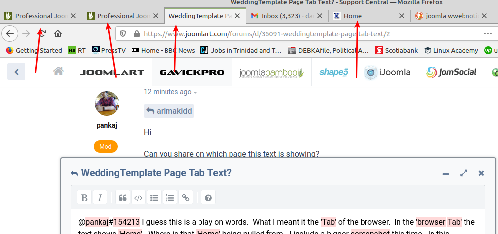Image resolution: width=498 pixels, height=234 pixels.
Task: Open the Firefox home page button
Action: 58,33
